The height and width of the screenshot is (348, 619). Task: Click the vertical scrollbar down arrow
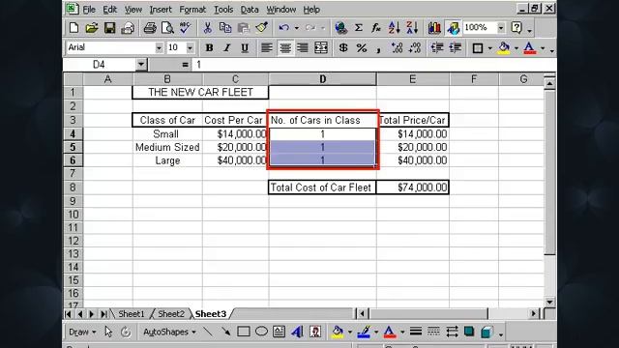(549, 303)
